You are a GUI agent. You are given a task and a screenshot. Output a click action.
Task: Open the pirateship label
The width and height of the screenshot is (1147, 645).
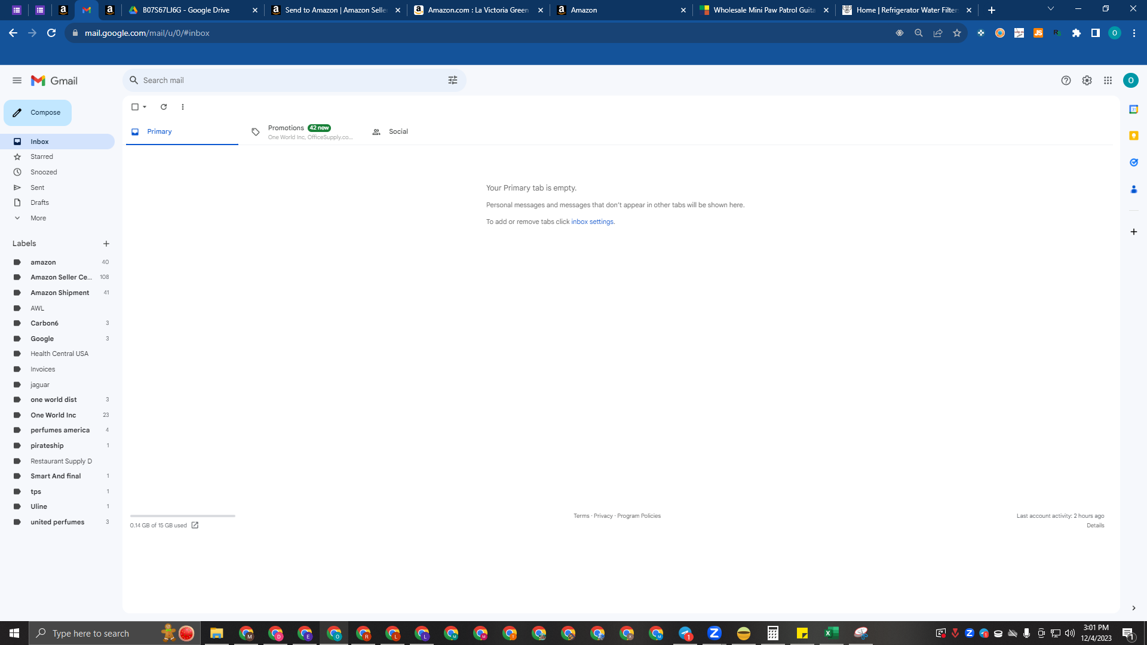[57, 446]
